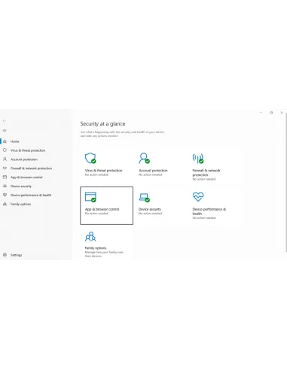Click the Family options tile title
The width and height of the screenshot is (287, 370).
tap(96, 248)
